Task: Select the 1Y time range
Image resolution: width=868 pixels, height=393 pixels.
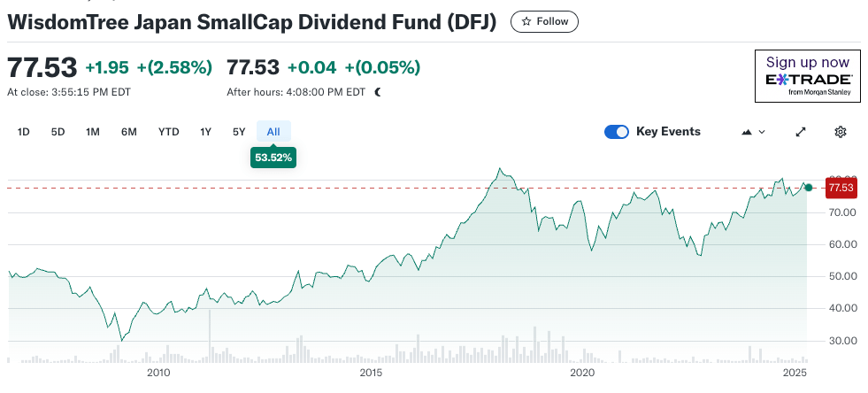Action: (205, 132)
